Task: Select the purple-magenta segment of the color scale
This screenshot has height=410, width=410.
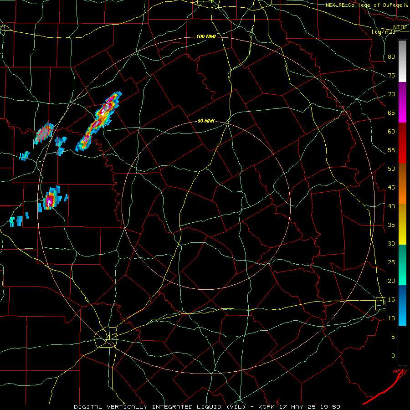Action: click(402, 102)
